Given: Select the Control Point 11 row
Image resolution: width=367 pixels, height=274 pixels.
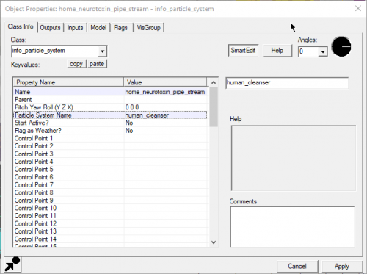Looking at the screenshot, I should point(110,216).
